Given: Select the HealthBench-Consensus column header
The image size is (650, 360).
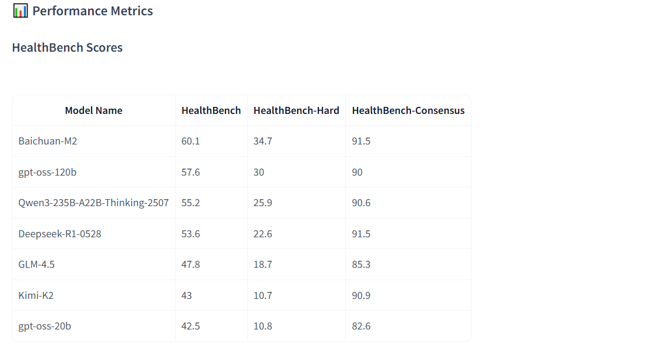Looking at the screenshot, I should click(x=408, y=110).
